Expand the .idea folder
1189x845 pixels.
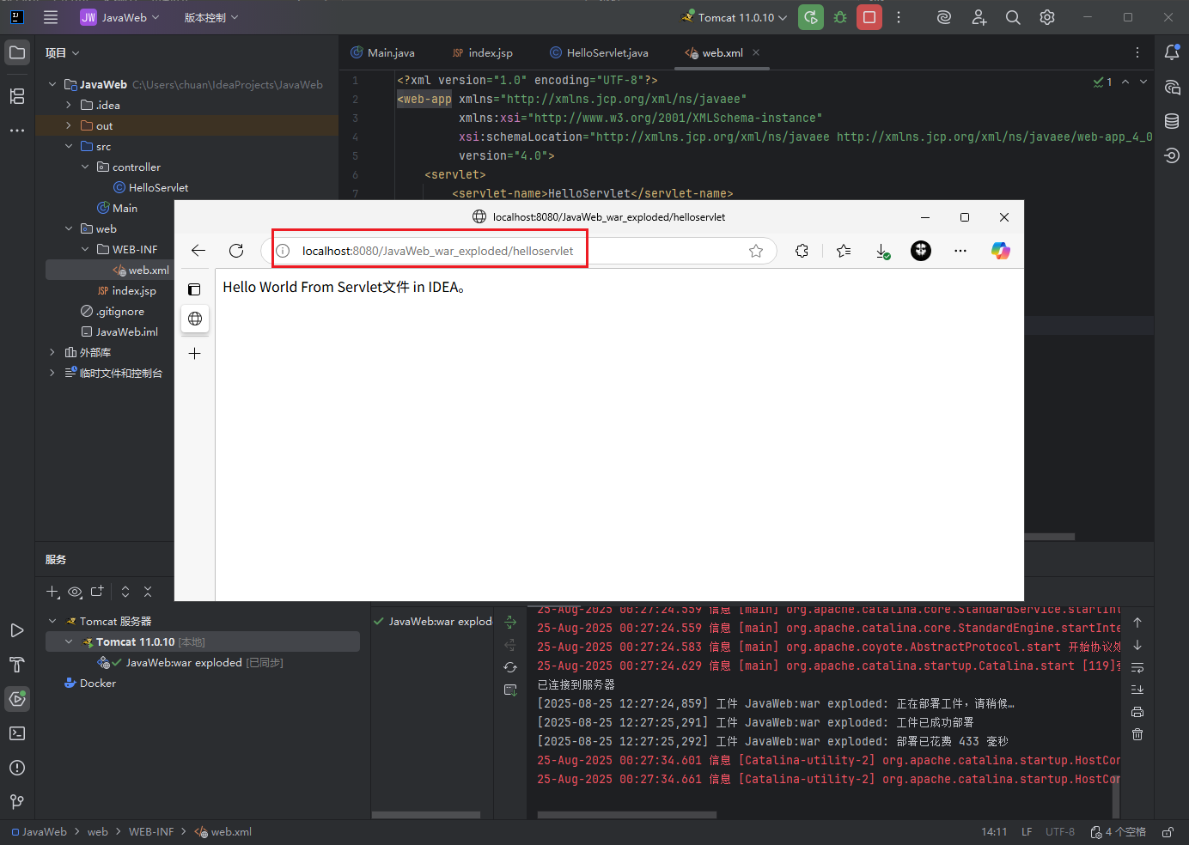(x=69, y=105)
